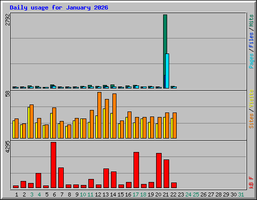Select the red KB bar for day 17
This screenshot has width=257, height=200.
(137, 170)
